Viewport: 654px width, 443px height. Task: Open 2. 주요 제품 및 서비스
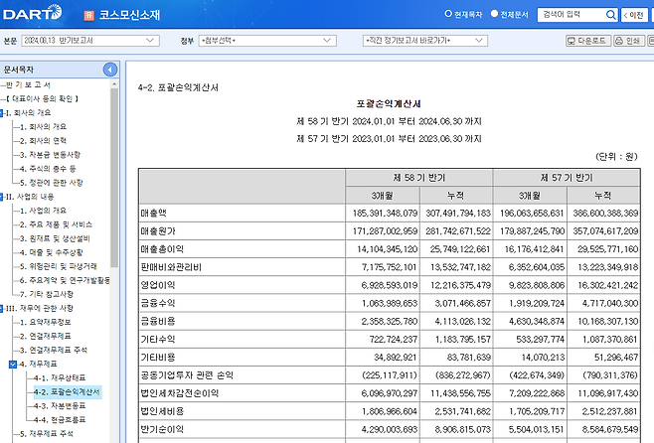[56, 224]
